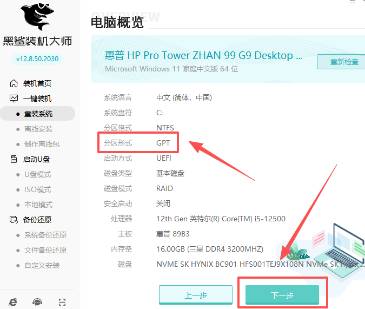Viewport: 365px width, 309px height.
Task: Click the 磁盘模式 label
Action: (118, 188)
